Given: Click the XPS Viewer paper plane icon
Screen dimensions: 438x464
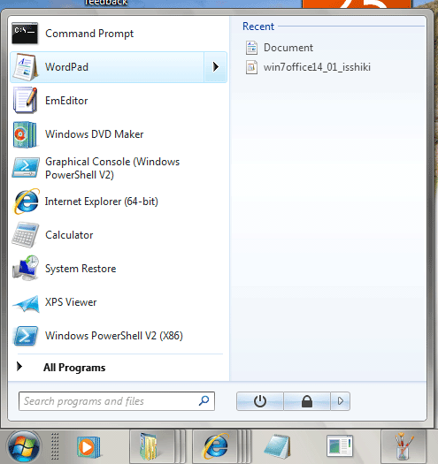Looking at the screenshot, I should click(x=26, y=303).
